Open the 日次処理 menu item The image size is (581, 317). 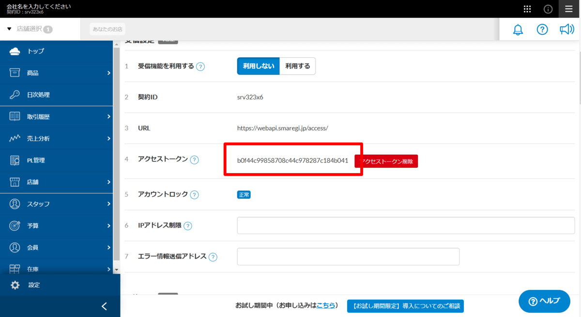[56, 95]
